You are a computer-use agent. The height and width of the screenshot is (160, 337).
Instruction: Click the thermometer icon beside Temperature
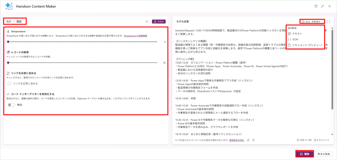coord(8,31)
